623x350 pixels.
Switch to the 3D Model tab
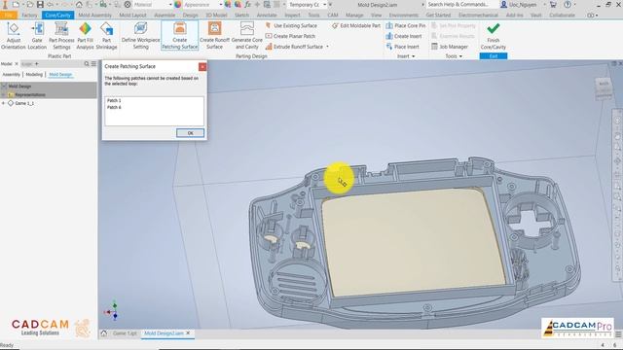pos(216,16)
